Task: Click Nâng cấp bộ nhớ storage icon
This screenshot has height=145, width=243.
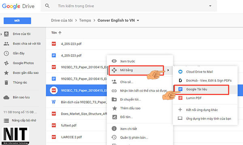Action: [x=6, y=120]
